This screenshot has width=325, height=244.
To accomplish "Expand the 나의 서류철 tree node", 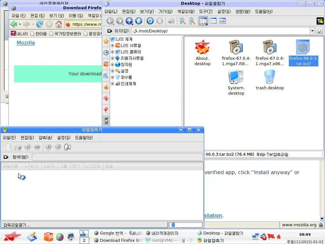I will (x=113, y=45).
